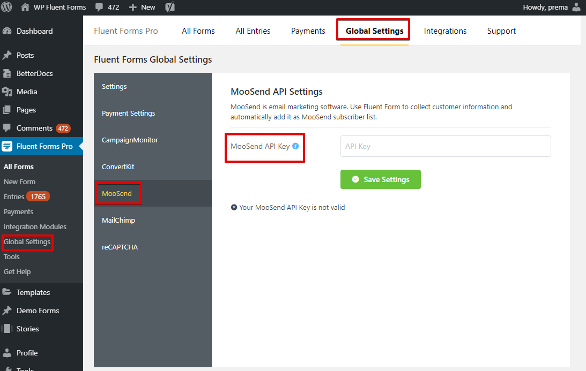Click the Pages icon in sidebar

[7, 110]
